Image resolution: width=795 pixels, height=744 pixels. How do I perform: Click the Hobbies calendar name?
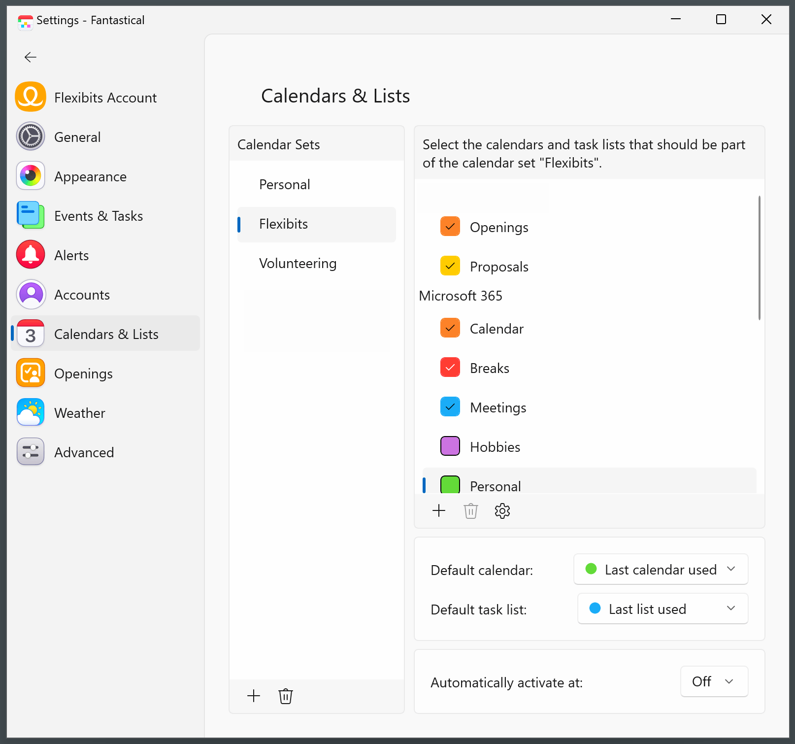tap(495, 447)
